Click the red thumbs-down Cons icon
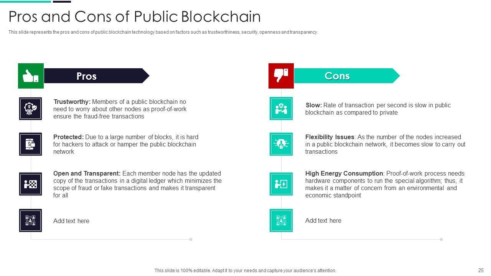491x276 pixels. pyautogui.click(x=281, y=76)
